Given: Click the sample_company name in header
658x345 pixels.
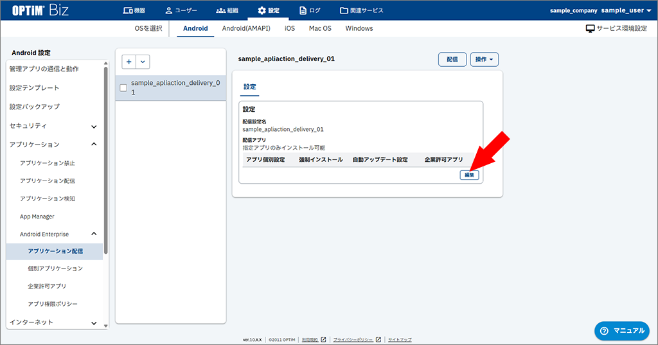Looking at the screenshot, I should [574, 10].
